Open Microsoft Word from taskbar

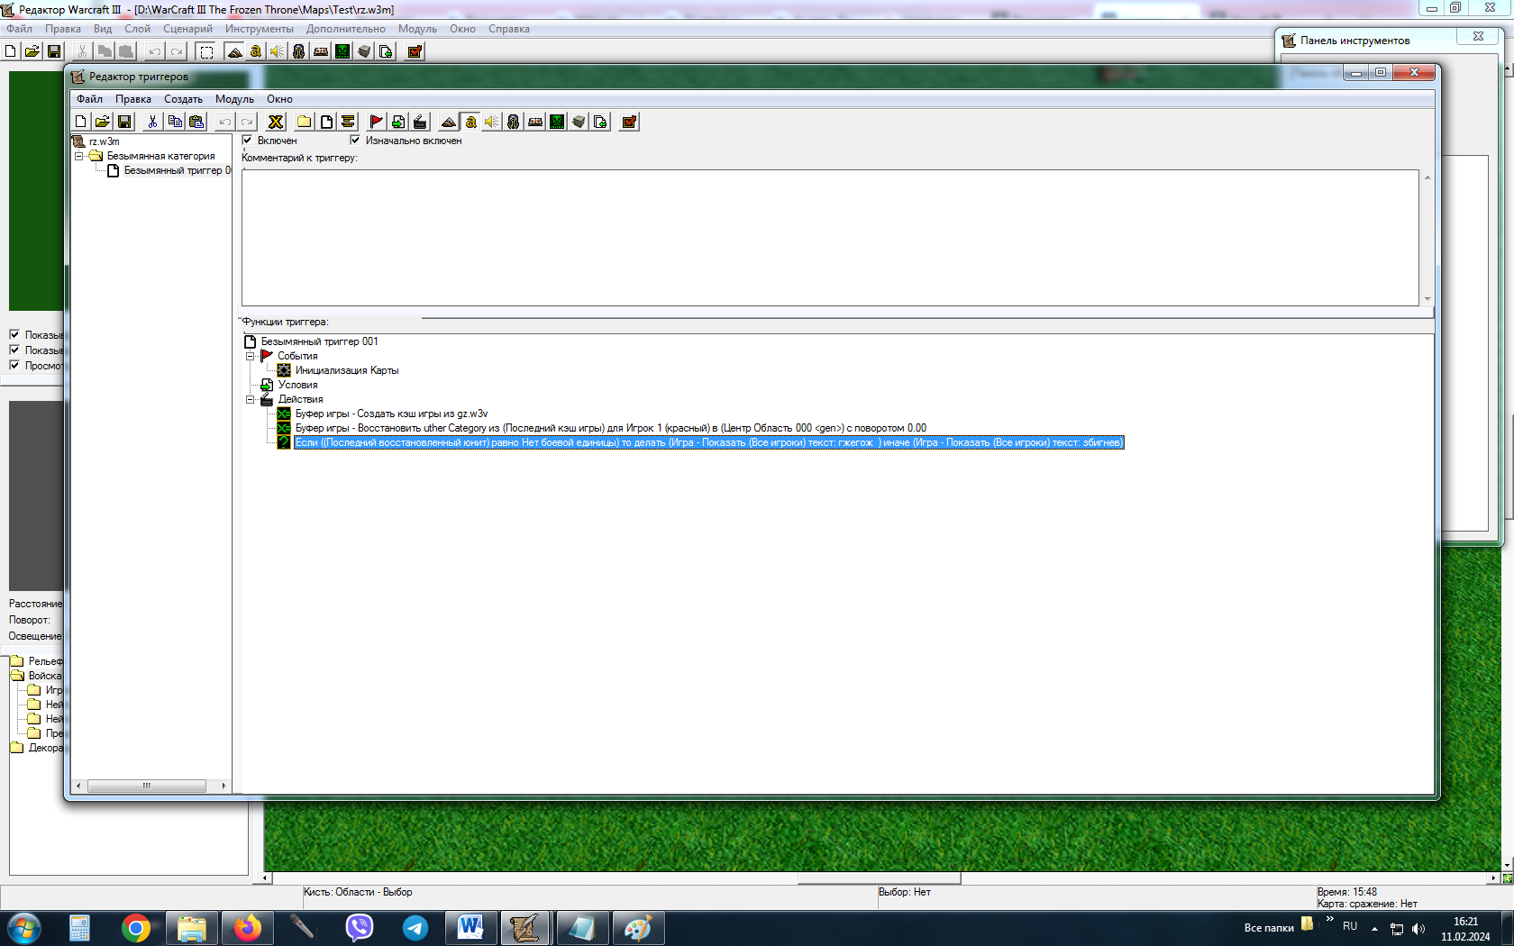click(x=470, y=928)
